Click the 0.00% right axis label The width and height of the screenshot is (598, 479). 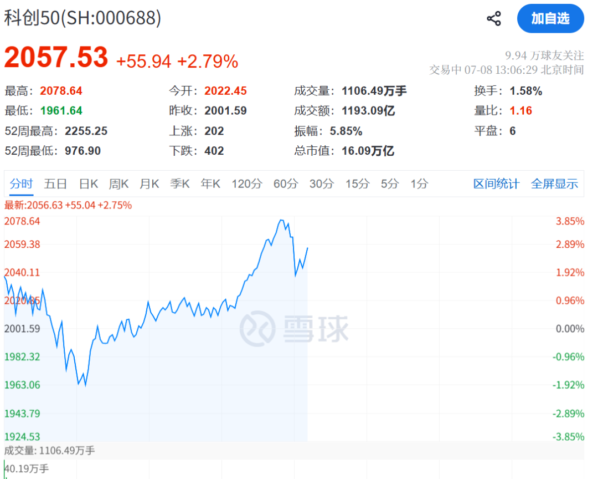(570, 329)
